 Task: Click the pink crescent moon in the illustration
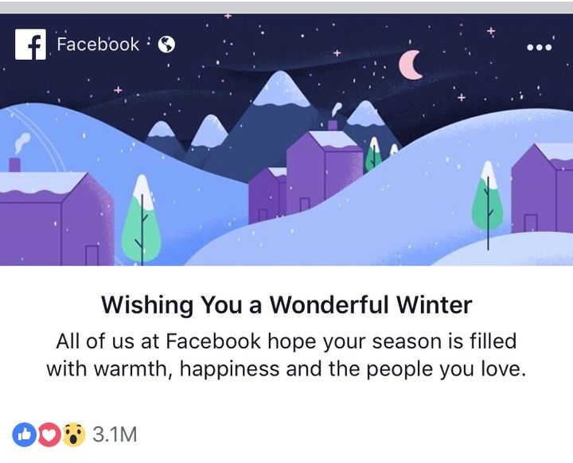[x=411, y=65]
